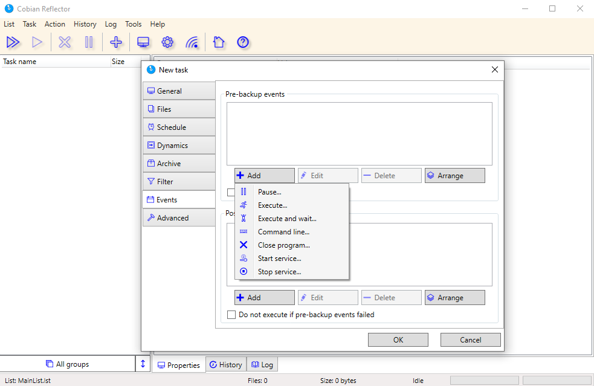Choose Start service... menu entry
This screenshot has height=386, width=594.
292,259
